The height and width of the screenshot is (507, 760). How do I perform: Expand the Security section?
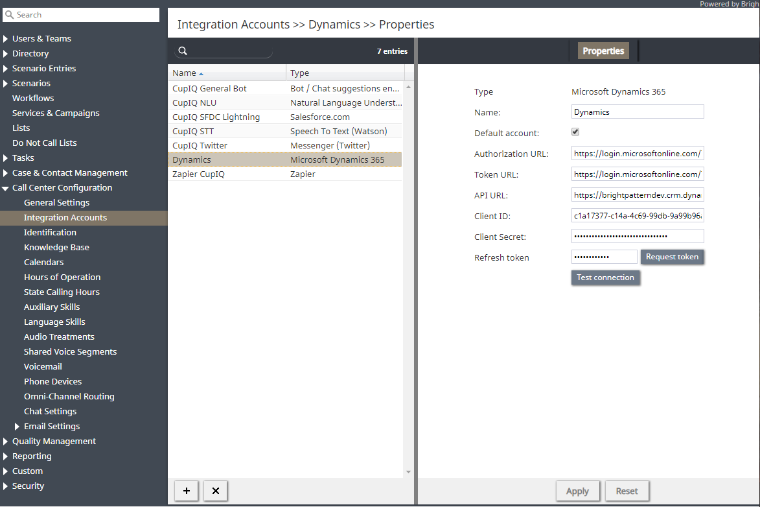[x=5, y=486]
